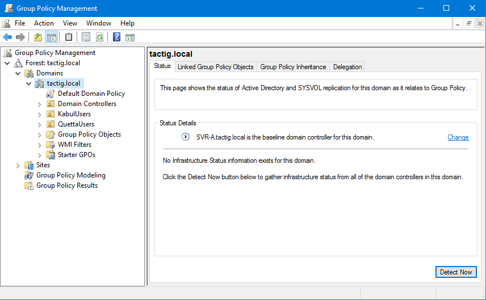The height and width of the screenshot is (300, 486).
Task: Click the Detect Now button
Action: 456,272
